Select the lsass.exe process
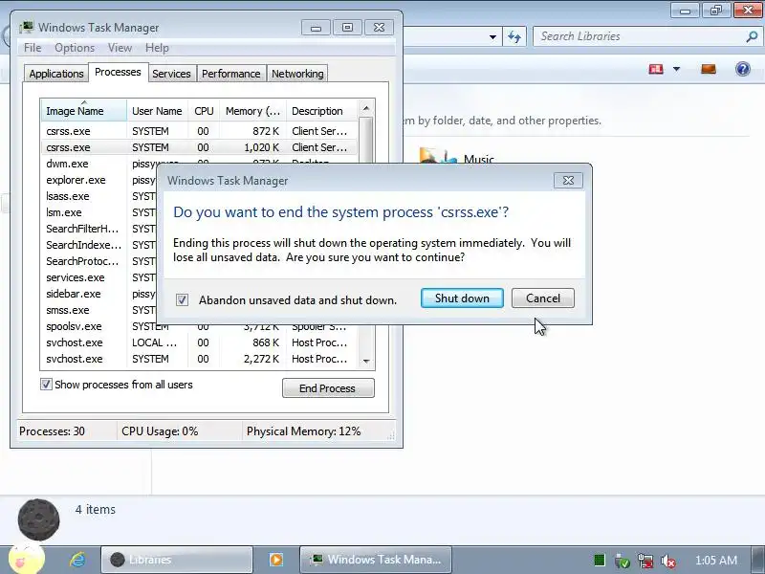 point(99,196)
